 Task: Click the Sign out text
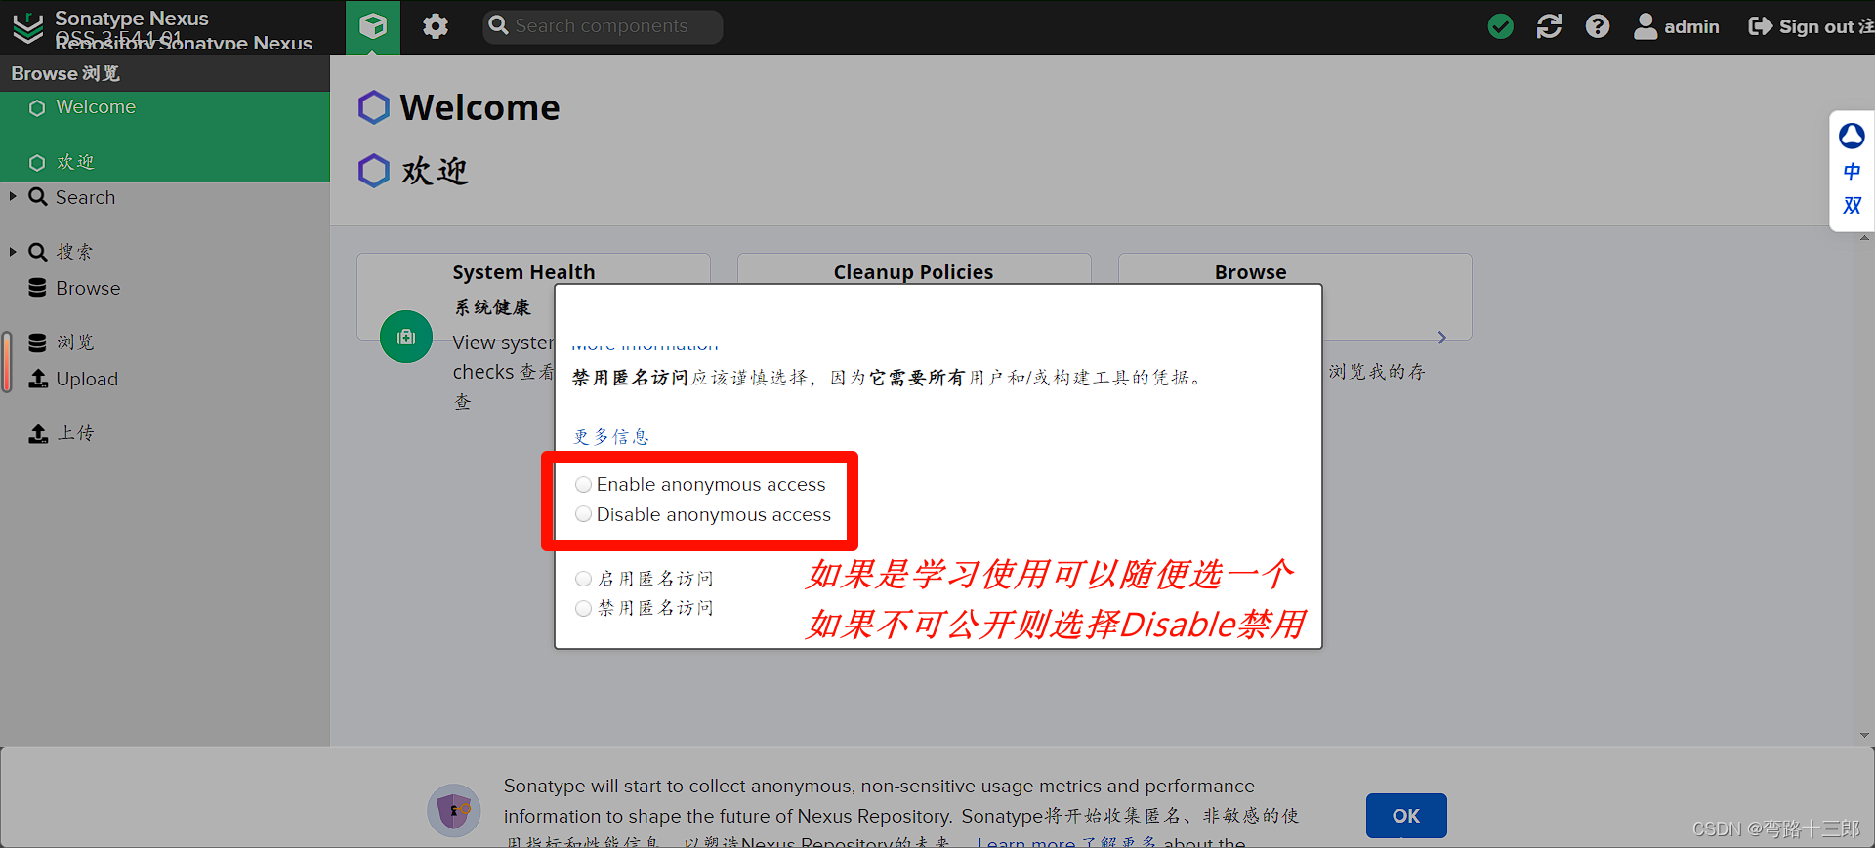point(1816,26)
